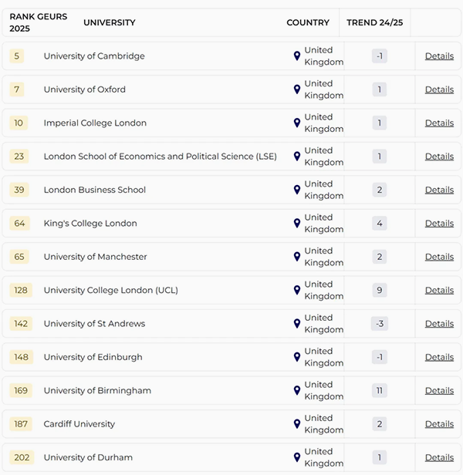Viewport: 463px width, 475px height.
Task: Click the location pin beside Cardiff University
Action: pos(297,424)
